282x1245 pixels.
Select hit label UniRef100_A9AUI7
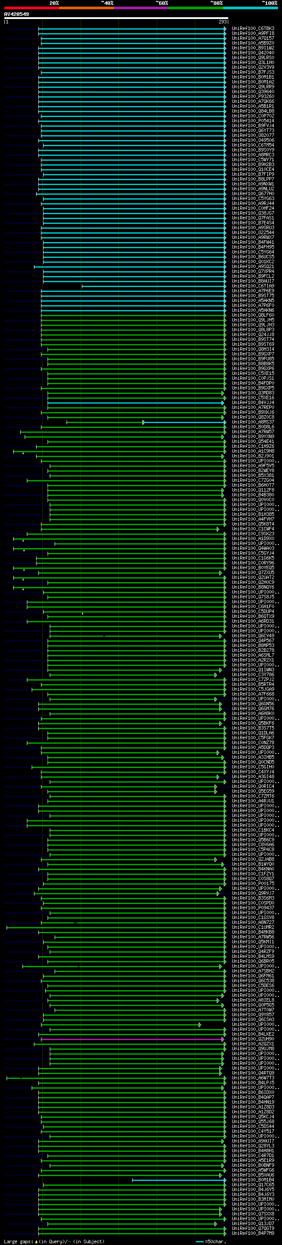pos(252,1141)
